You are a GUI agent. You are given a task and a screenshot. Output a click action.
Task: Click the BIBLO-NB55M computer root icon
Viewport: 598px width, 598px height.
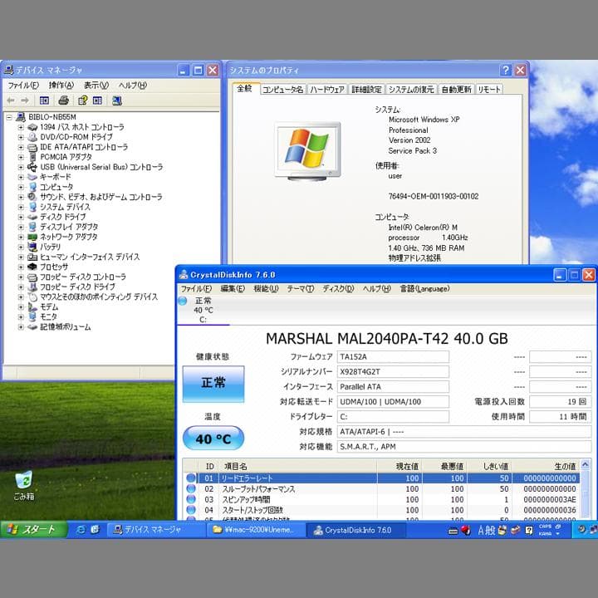21,117
